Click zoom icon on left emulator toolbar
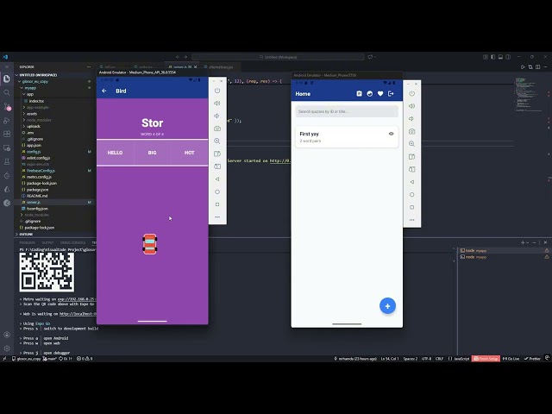The image size is (552, 414). 217,141
